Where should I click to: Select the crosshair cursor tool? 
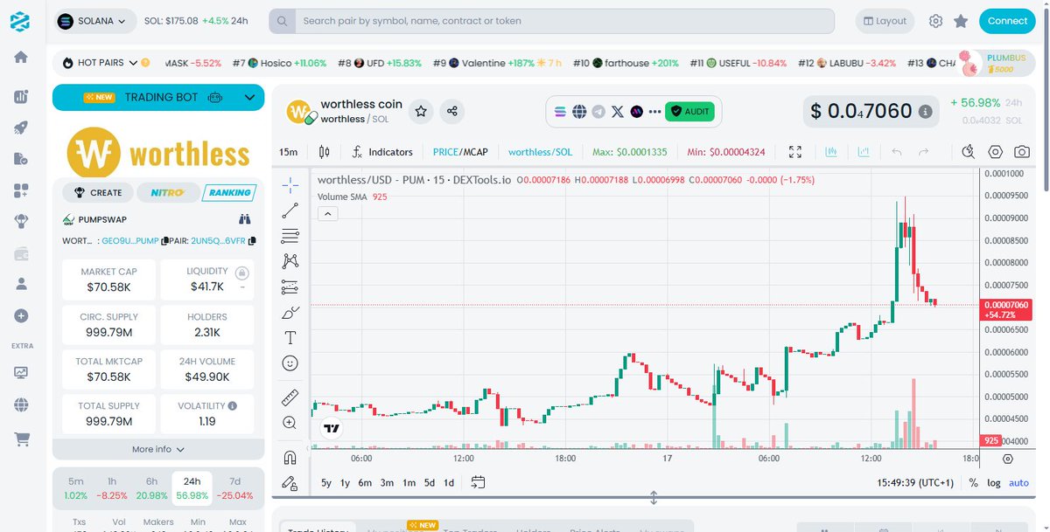tap(290, 185)
